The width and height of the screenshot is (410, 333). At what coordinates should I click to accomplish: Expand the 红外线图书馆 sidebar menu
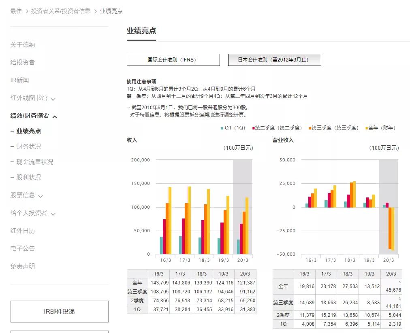(x=28, y=98)
